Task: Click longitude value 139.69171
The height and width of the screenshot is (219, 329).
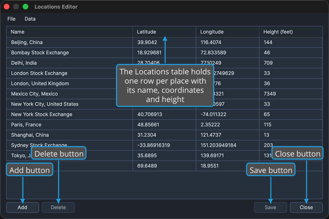Action: [x=212, y=156]
